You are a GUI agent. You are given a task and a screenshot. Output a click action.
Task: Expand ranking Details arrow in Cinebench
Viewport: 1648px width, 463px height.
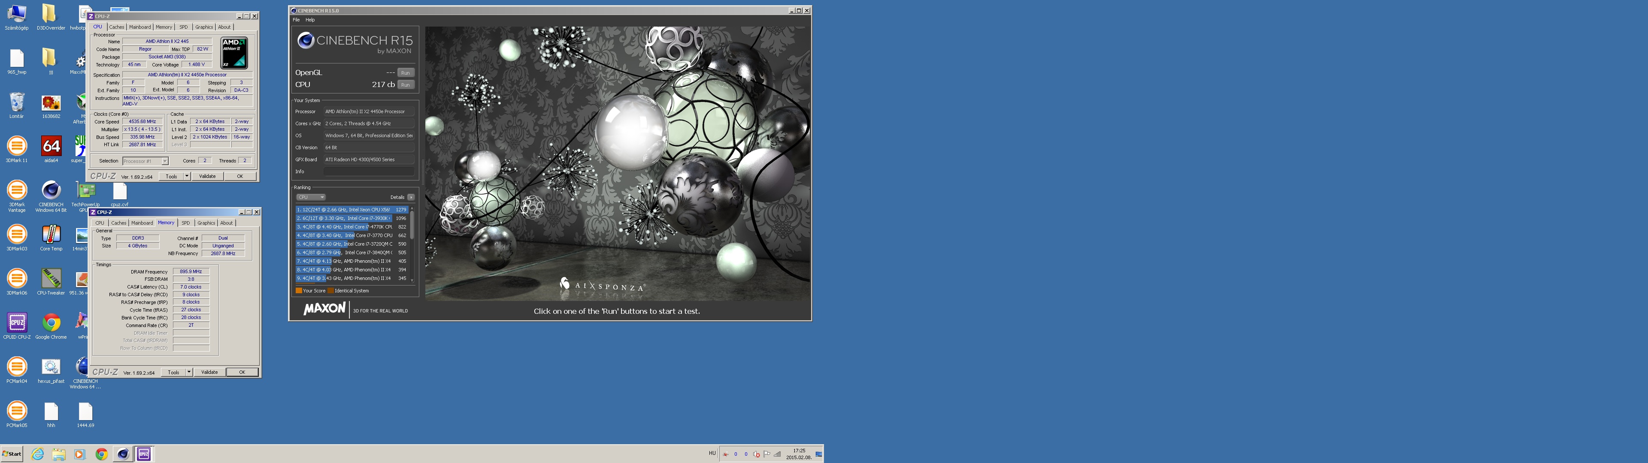tap(411, 197)
